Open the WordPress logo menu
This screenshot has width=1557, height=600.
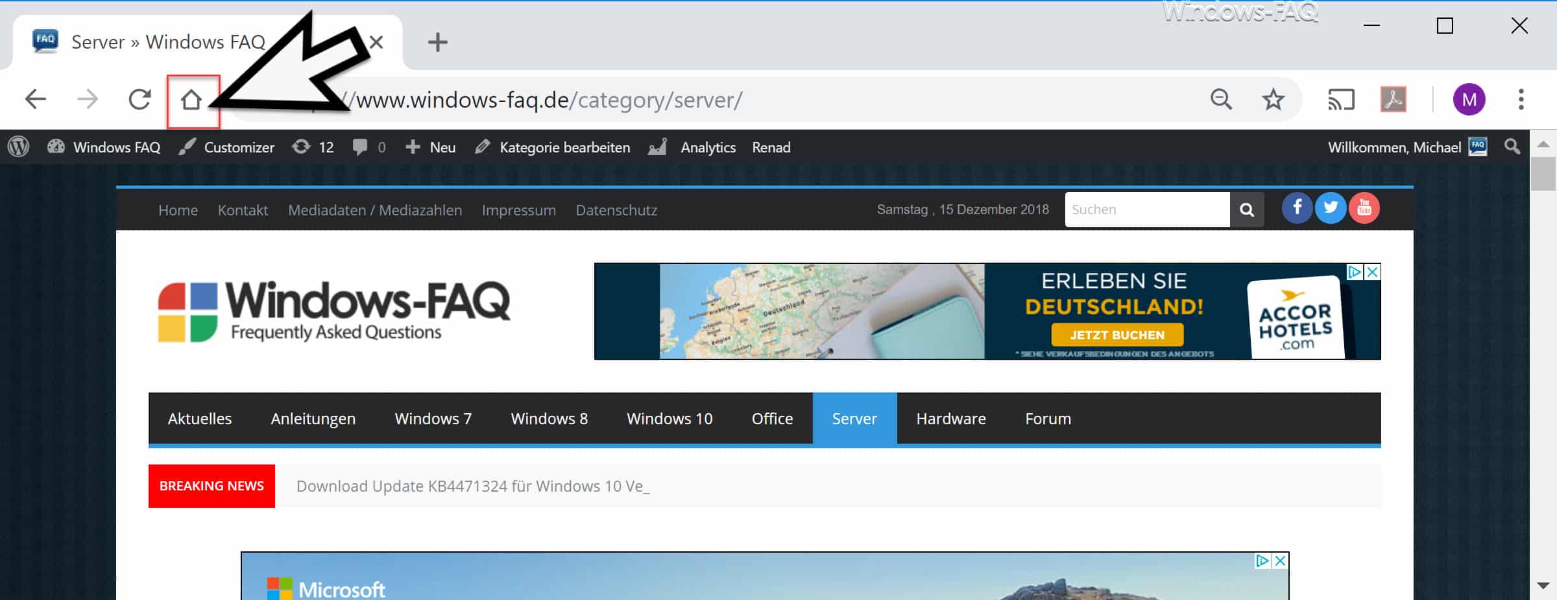point(19,147)
